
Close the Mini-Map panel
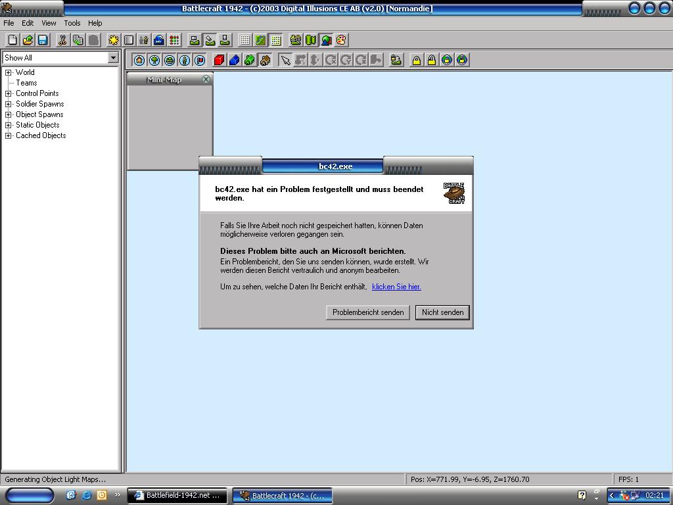coord(206,79)
